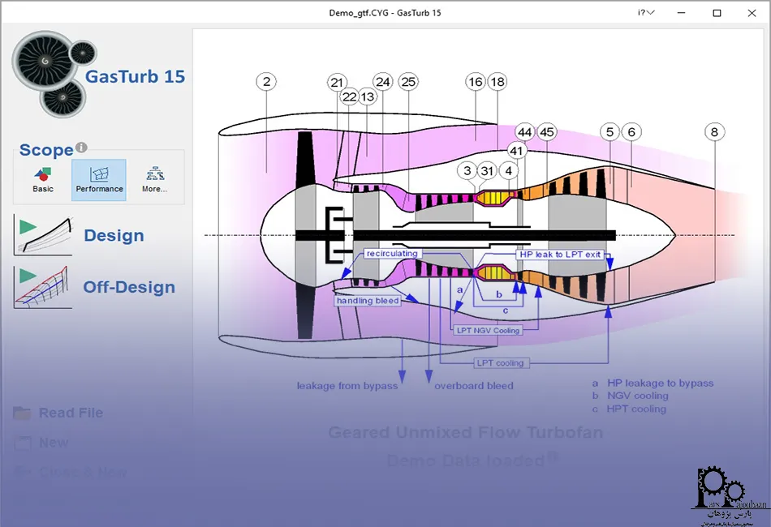Click the New button
This screenshot has height=527, width=771.
(x=54, y=443)
